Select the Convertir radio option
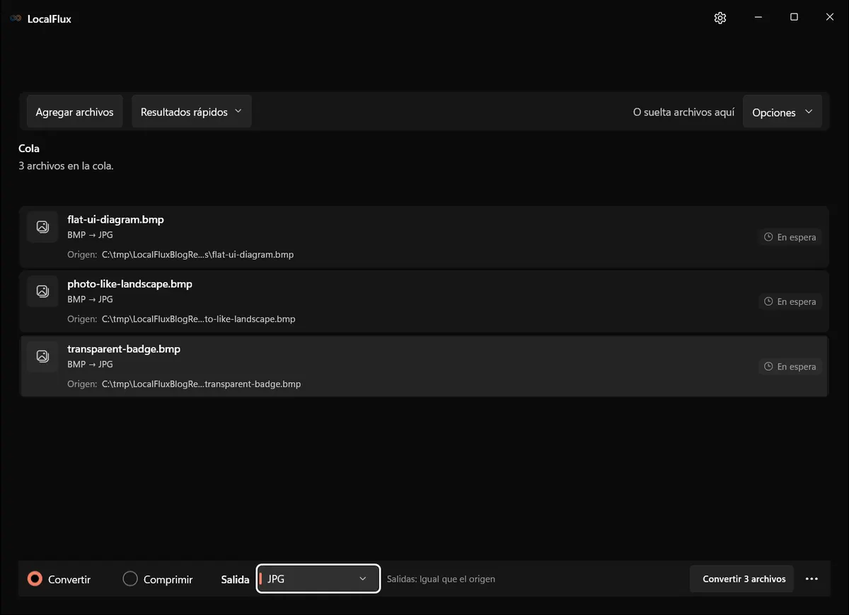 click(59, 579)
